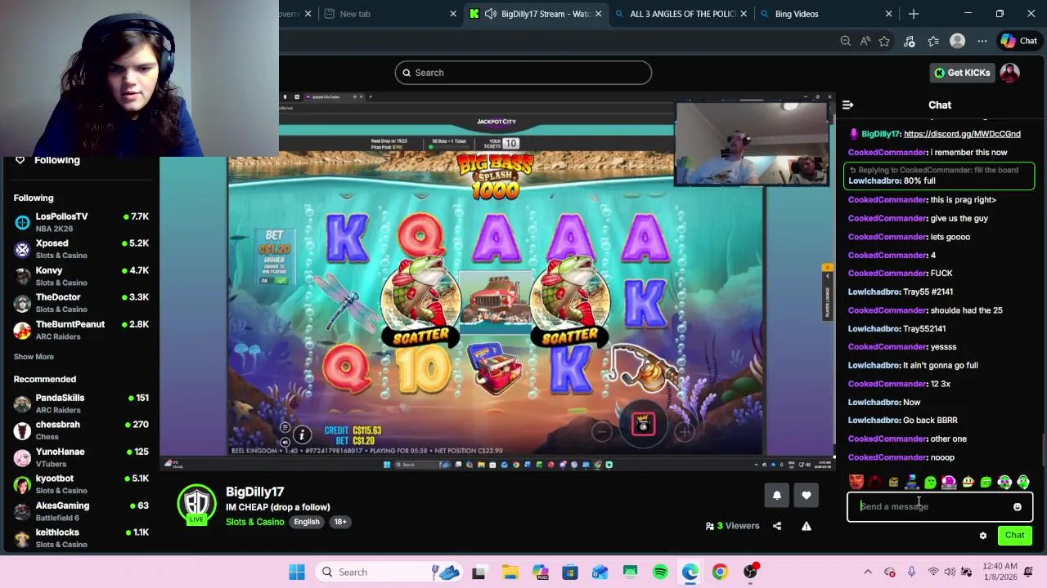Show hidden system tray icons

pyautogui.click(x=868, y=572)
